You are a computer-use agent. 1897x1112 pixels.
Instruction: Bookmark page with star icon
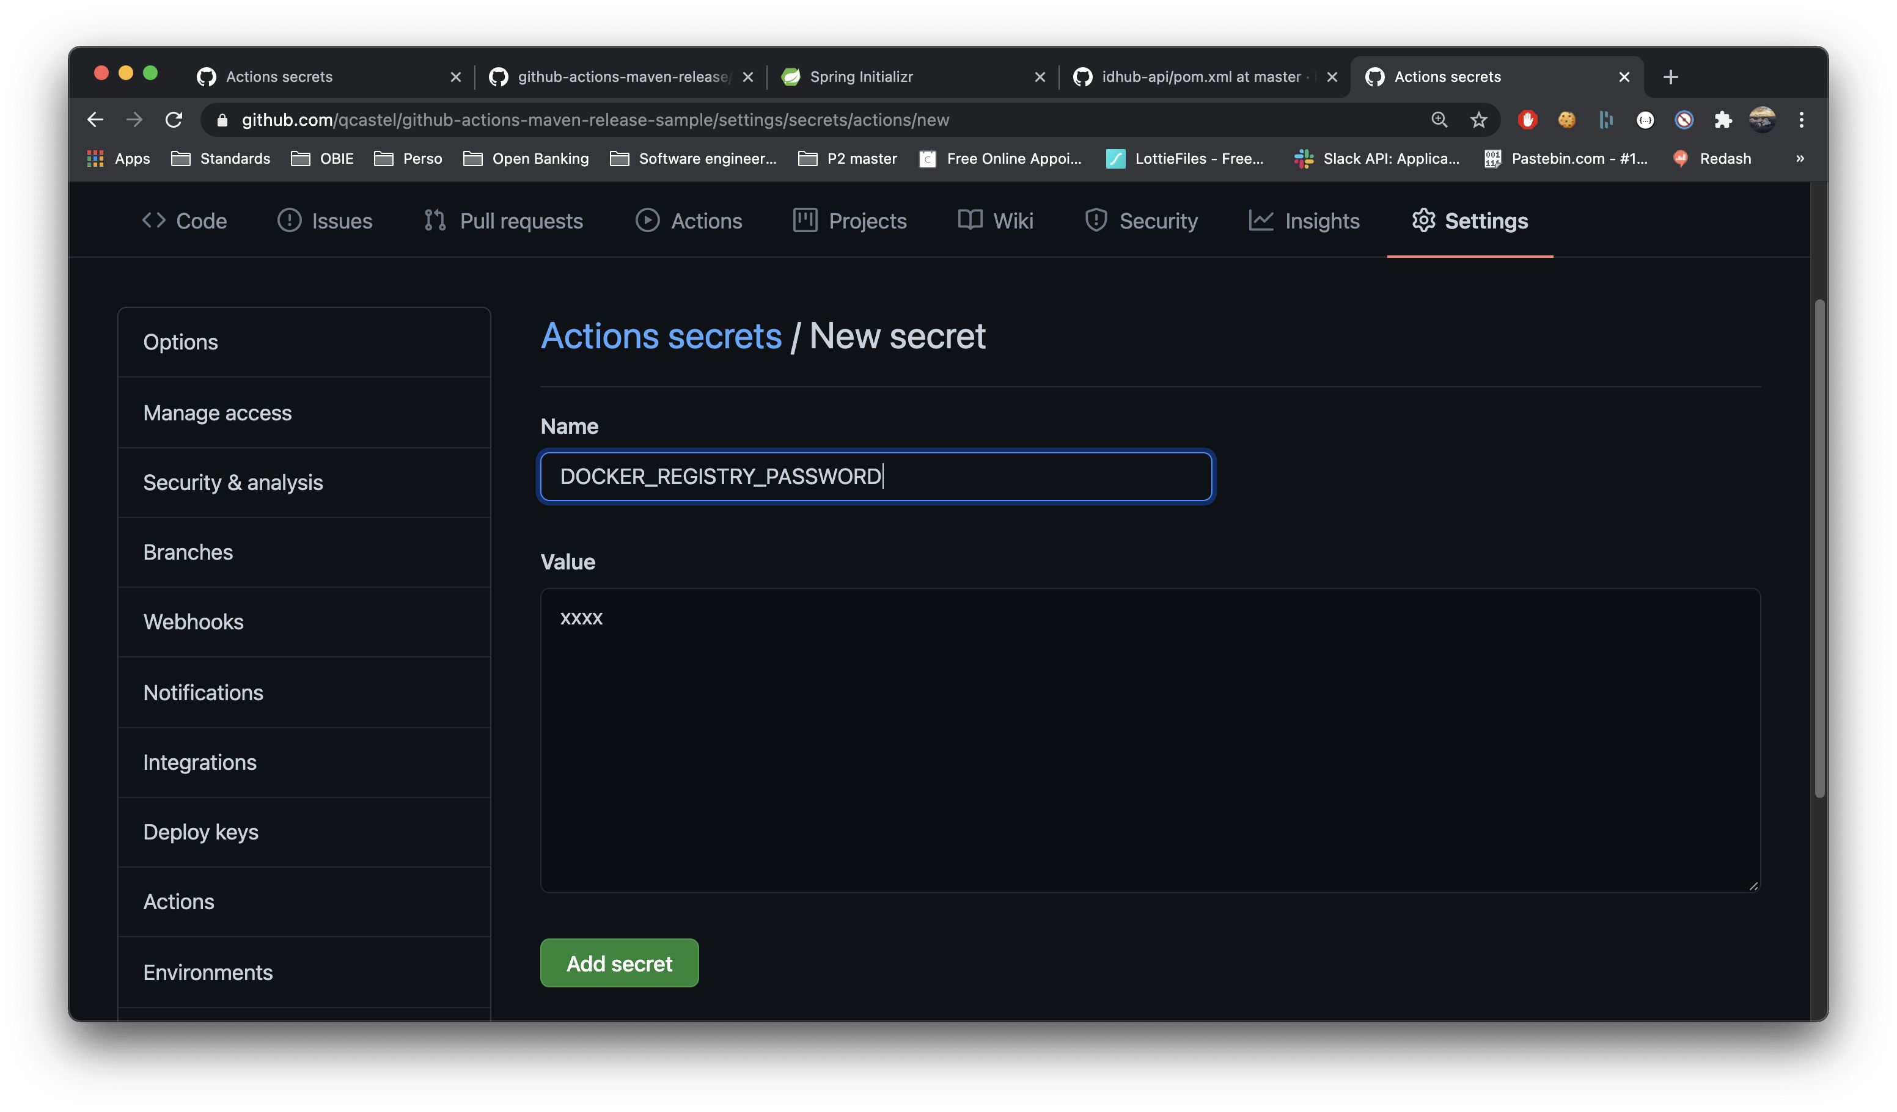click(1478, 120)
